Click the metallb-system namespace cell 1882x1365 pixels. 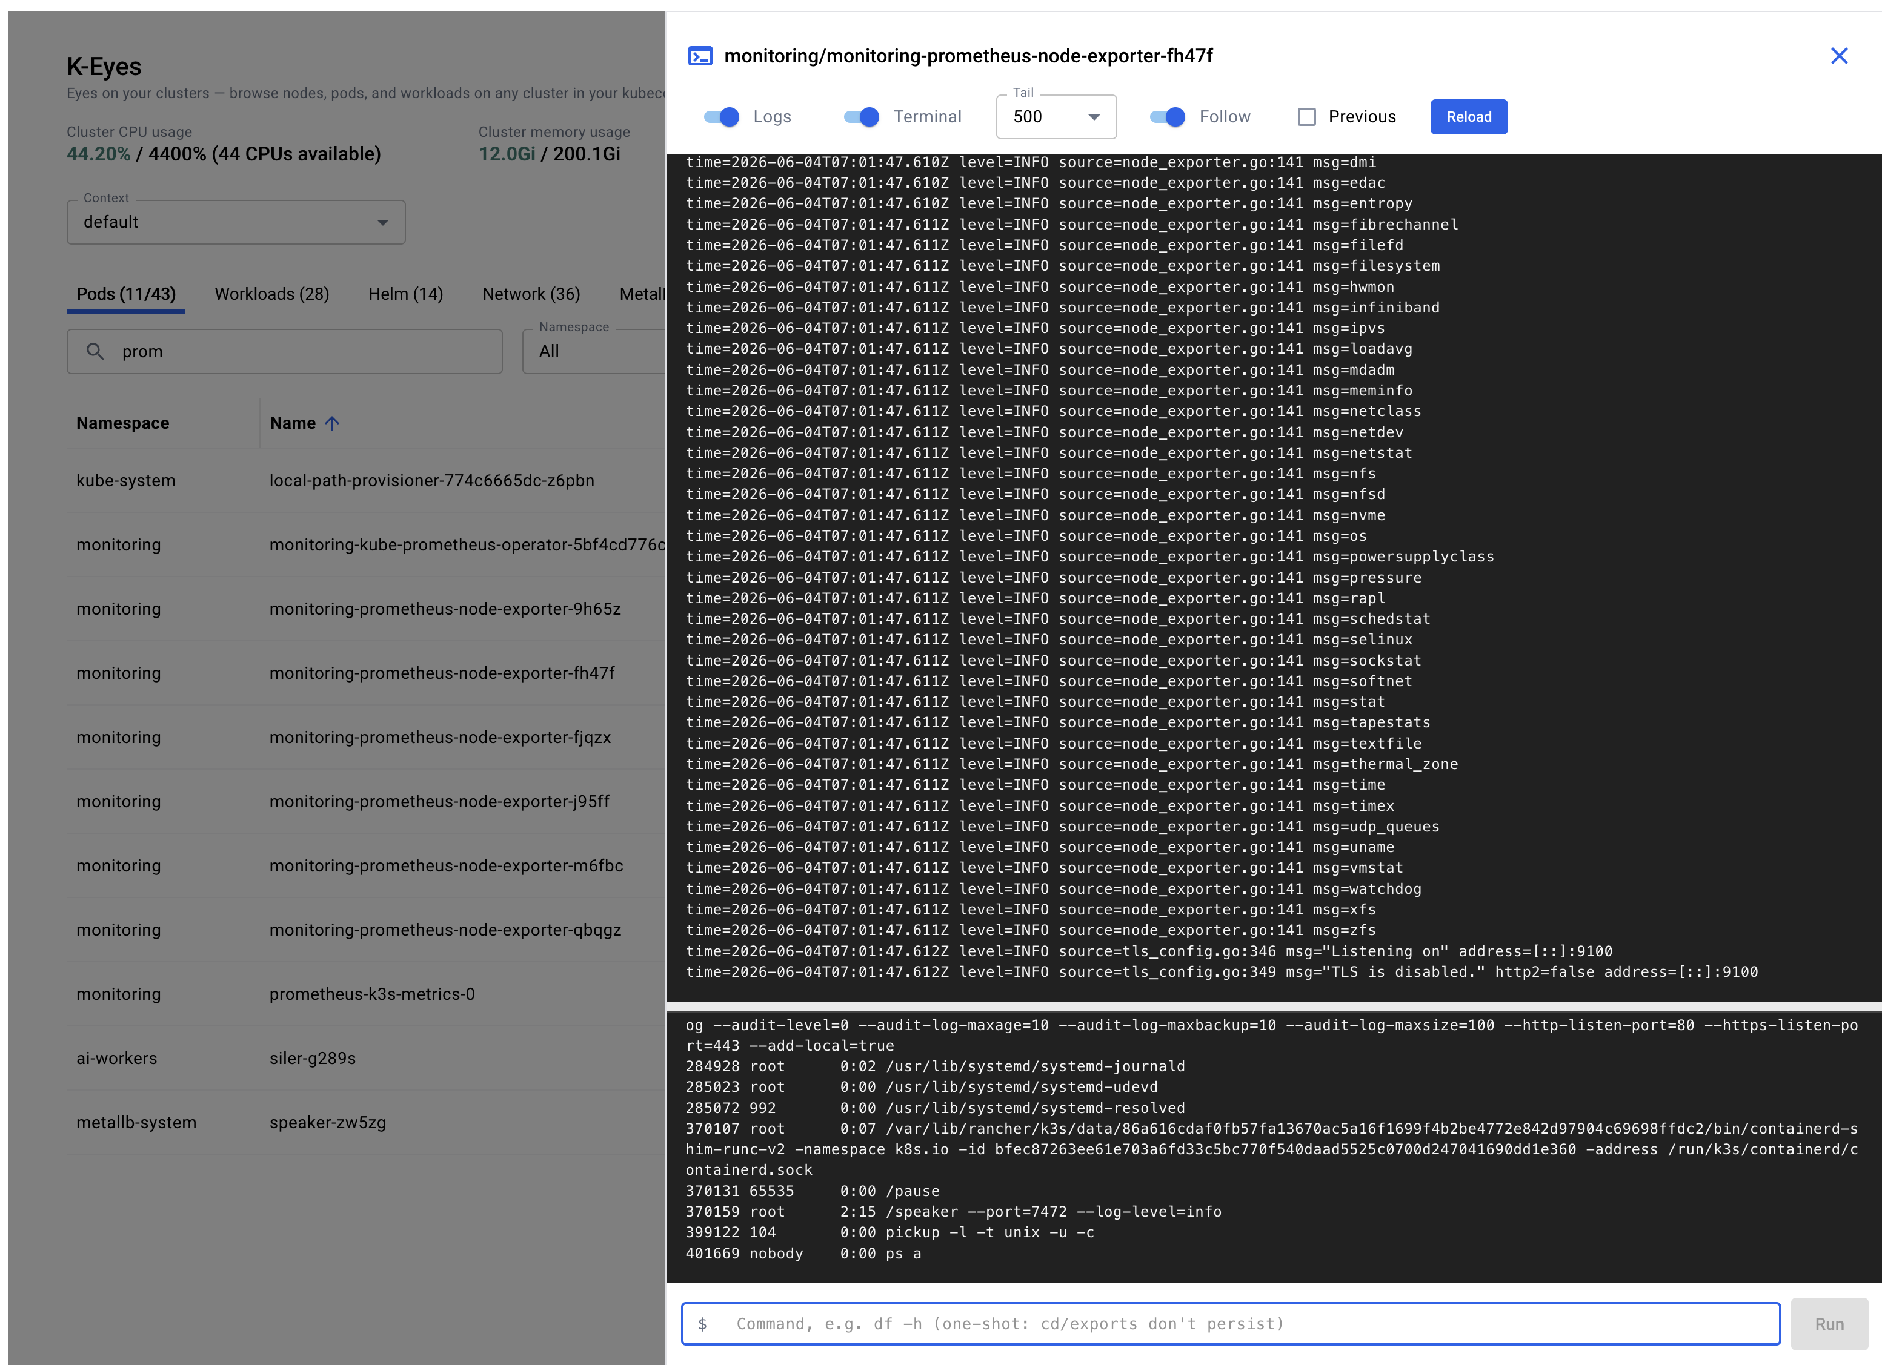point(137,1123)
